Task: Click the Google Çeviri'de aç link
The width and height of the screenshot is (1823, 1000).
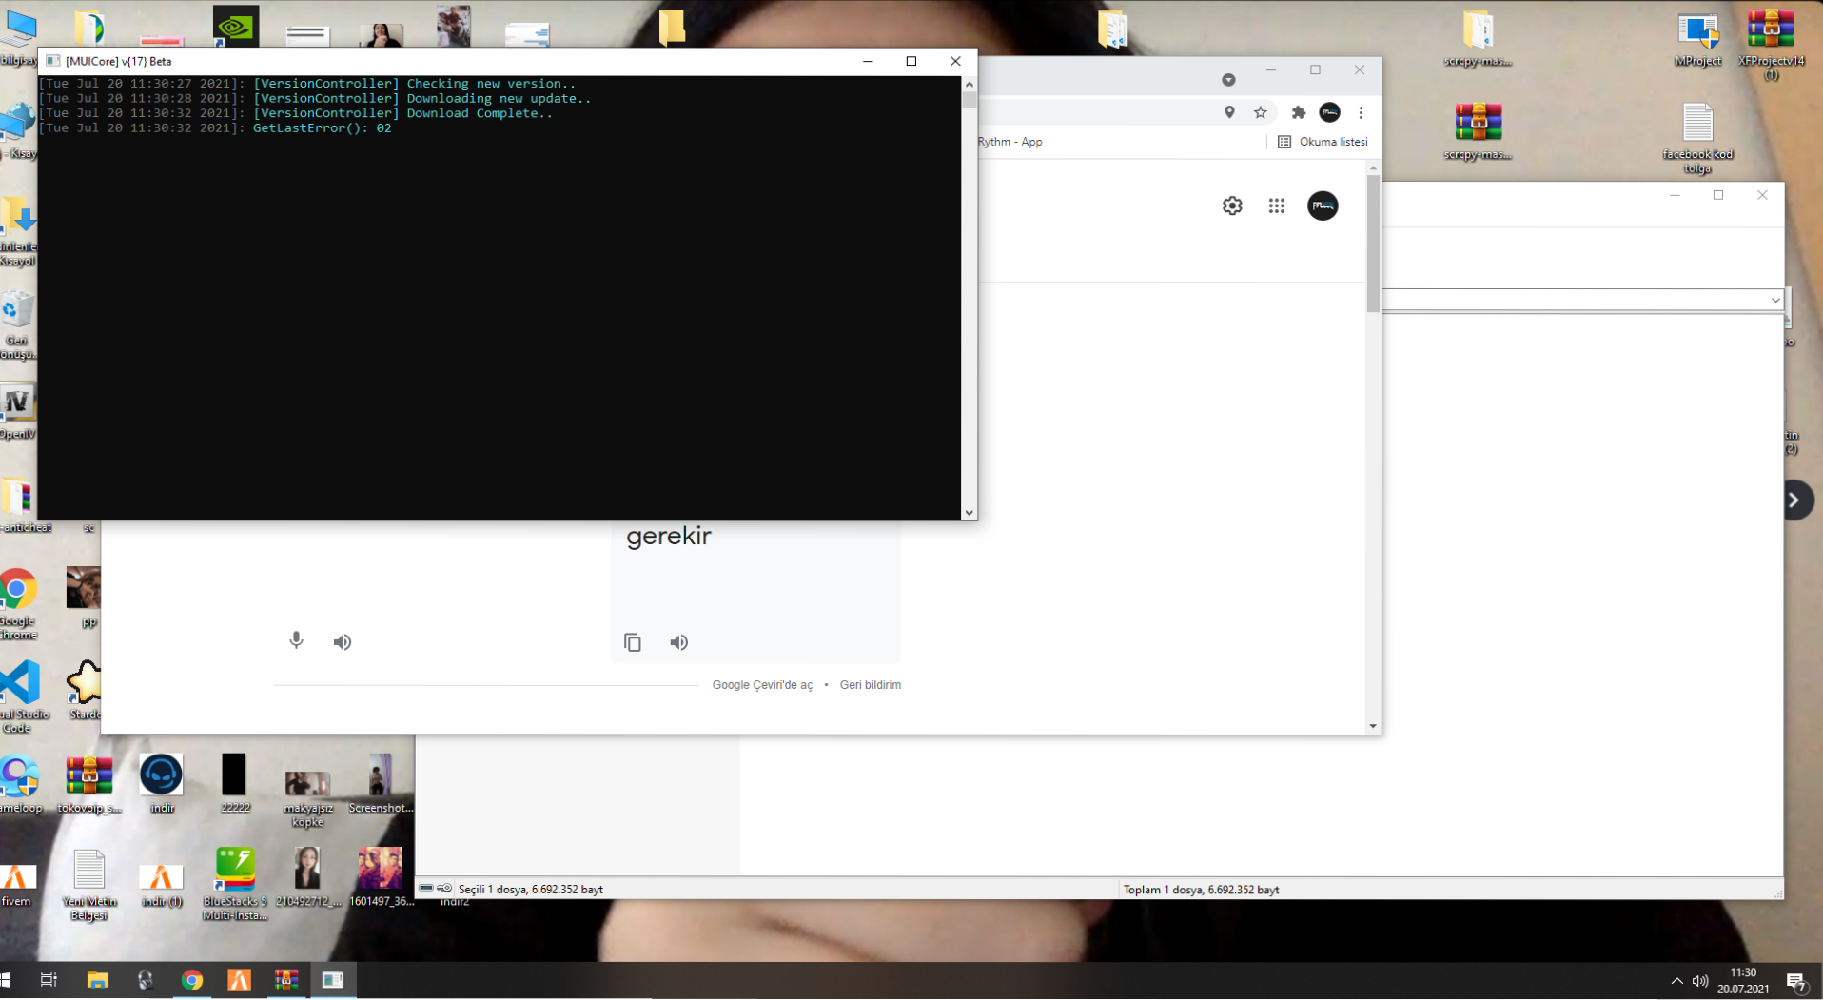Action: tap(762, 685)
